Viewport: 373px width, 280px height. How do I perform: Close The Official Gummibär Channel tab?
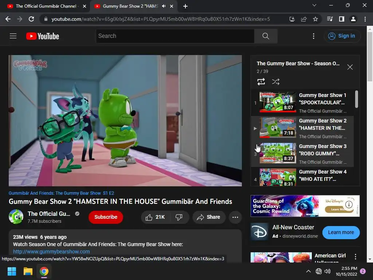click(85, 6)
